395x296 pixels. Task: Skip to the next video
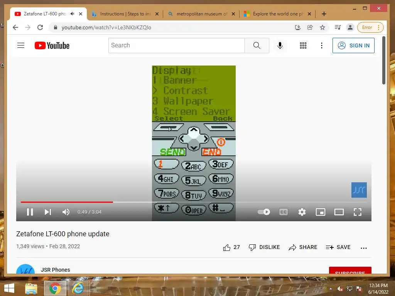pyautogui.click(x=47, y=212)
